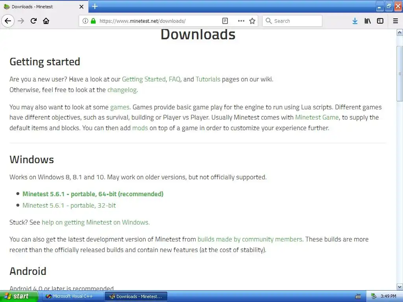Screen dimensions: 403x302
Task: Toggle reader view in address bar
Action: tap(225, 21)
